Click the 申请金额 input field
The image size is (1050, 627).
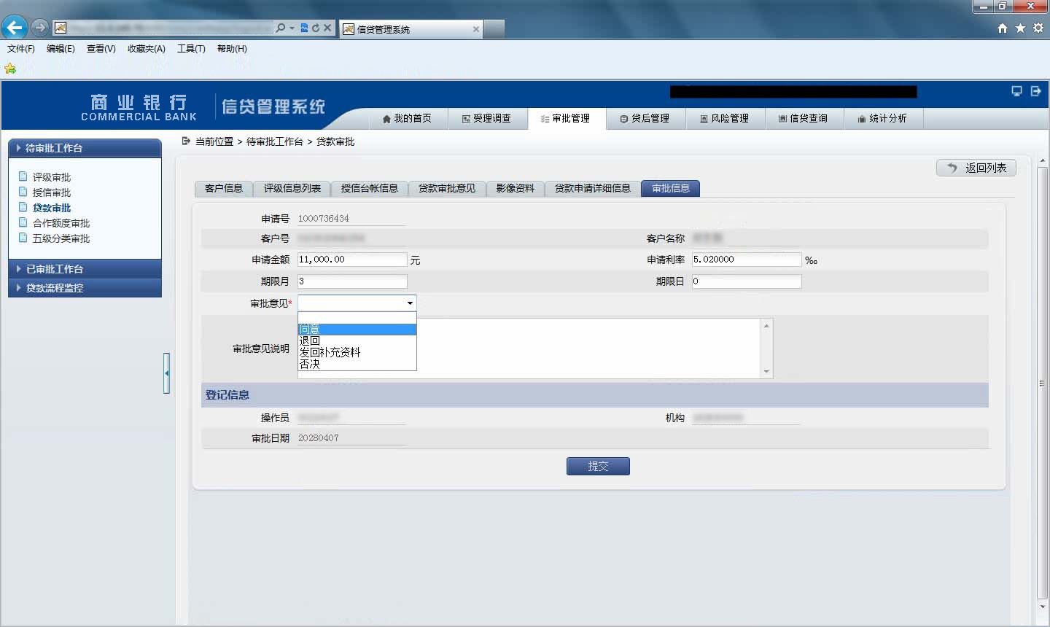tap(352, 260)
